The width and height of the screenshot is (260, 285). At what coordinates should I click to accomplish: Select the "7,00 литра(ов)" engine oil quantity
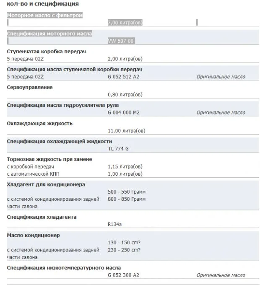coord(125,23)
